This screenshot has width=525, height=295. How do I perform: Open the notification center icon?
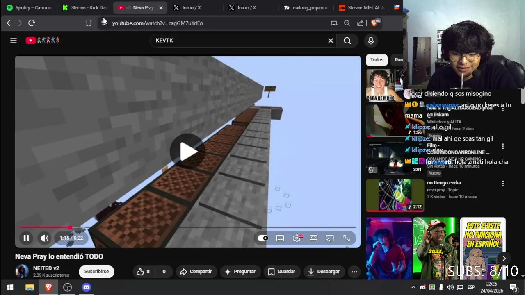514,287
